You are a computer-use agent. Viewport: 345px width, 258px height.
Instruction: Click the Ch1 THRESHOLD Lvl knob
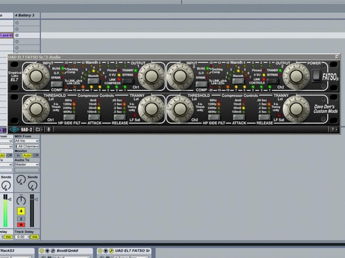point(36,109)
